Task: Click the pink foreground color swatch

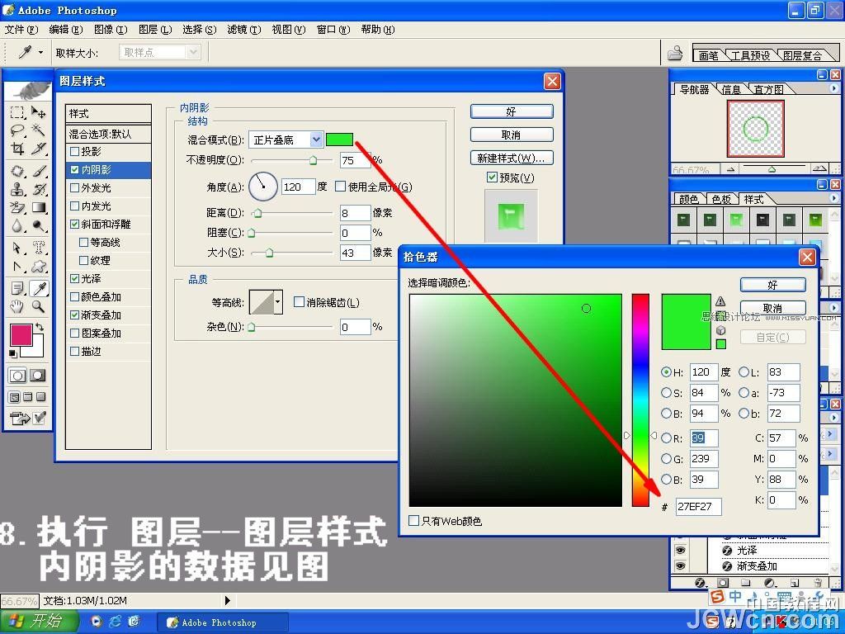Action: point(21,335)
